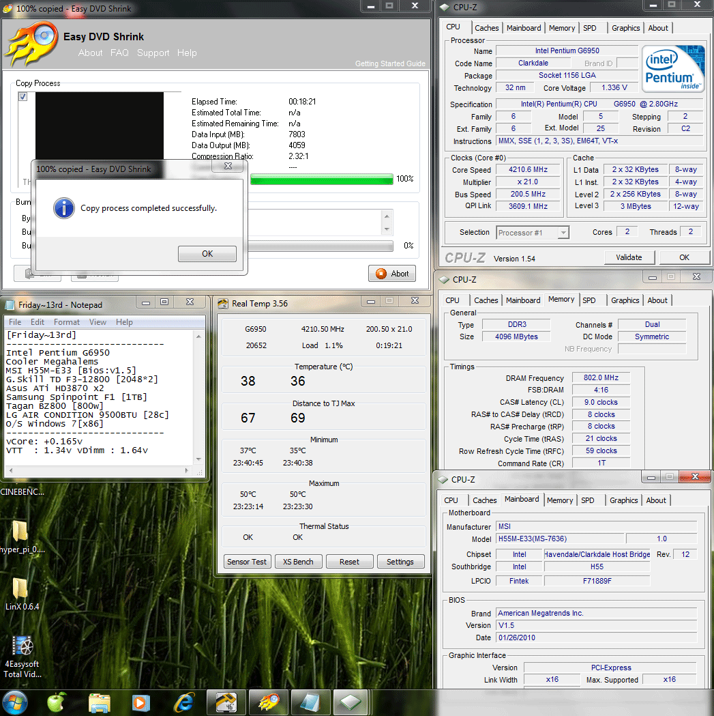Open SPD tab in CPU-Z Memory window
Image resolution: width=714 pixels, height=716 pixels.
[589, 300]
